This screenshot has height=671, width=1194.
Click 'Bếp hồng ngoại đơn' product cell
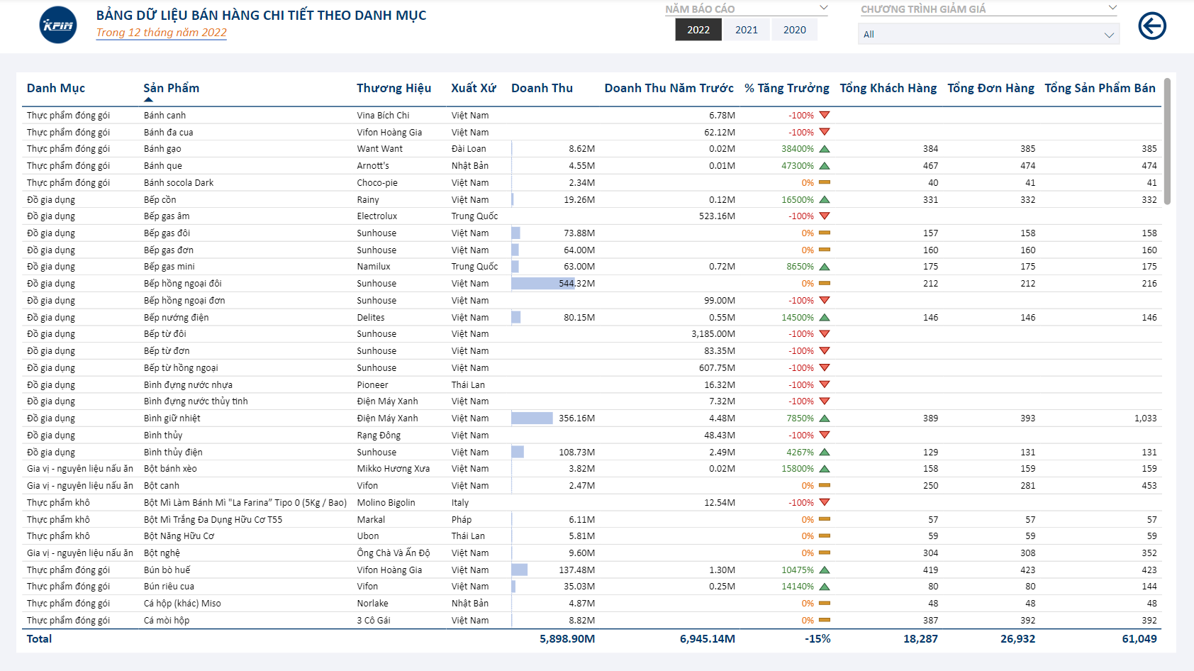click(184, 301)
